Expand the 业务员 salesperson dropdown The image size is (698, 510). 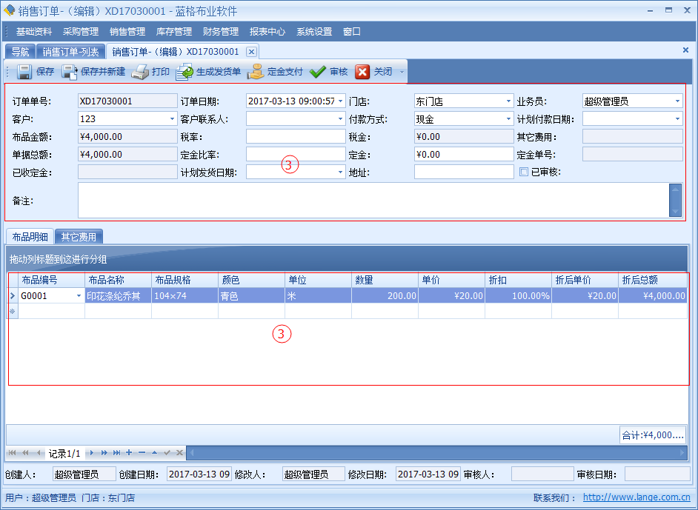677,101
